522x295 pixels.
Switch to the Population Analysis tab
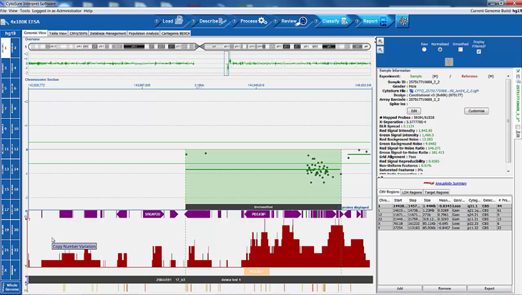[144, 34]
